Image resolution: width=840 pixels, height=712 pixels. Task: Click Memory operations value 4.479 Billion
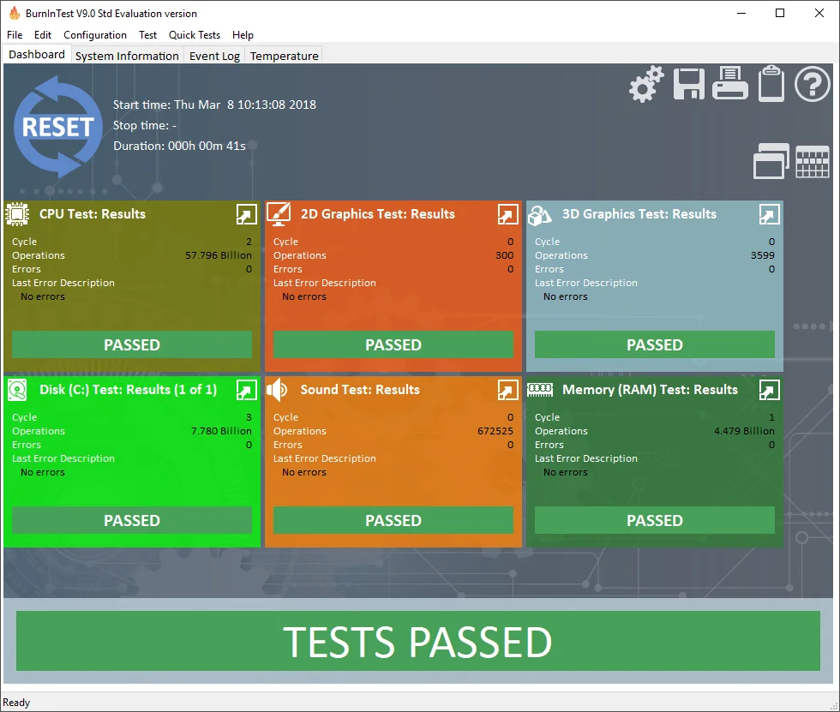tap(744, 431)
